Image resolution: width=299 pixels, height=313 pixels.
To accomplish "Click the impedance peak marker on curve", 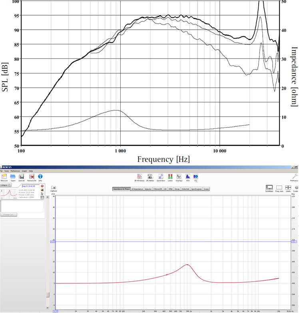I will coord(187,265).
